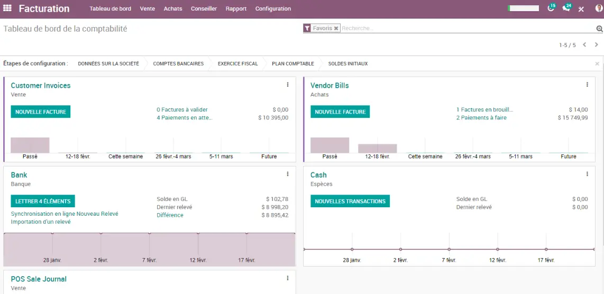
Task: Open the conversations chat bubble icon
Action: [566, 8]
